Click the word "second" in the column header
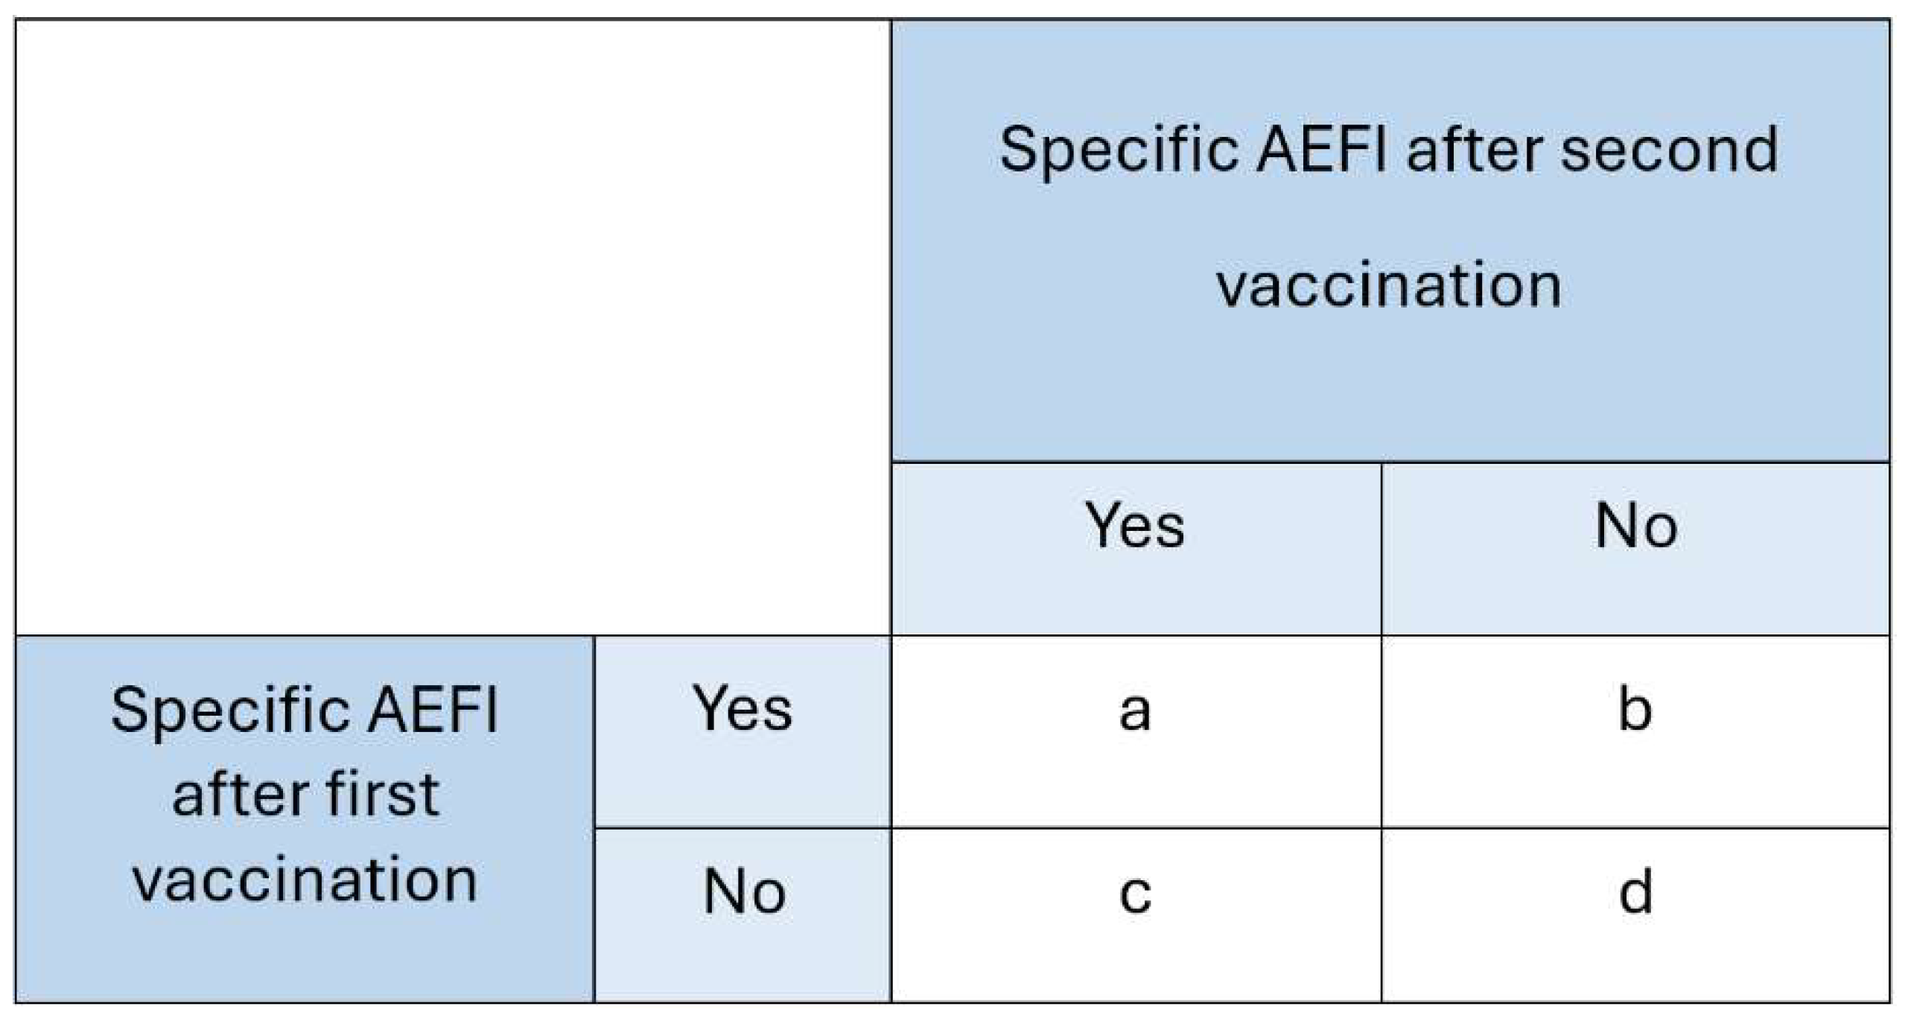The width and height of the screenshot is (1908, 1018). click(1668, 150)
